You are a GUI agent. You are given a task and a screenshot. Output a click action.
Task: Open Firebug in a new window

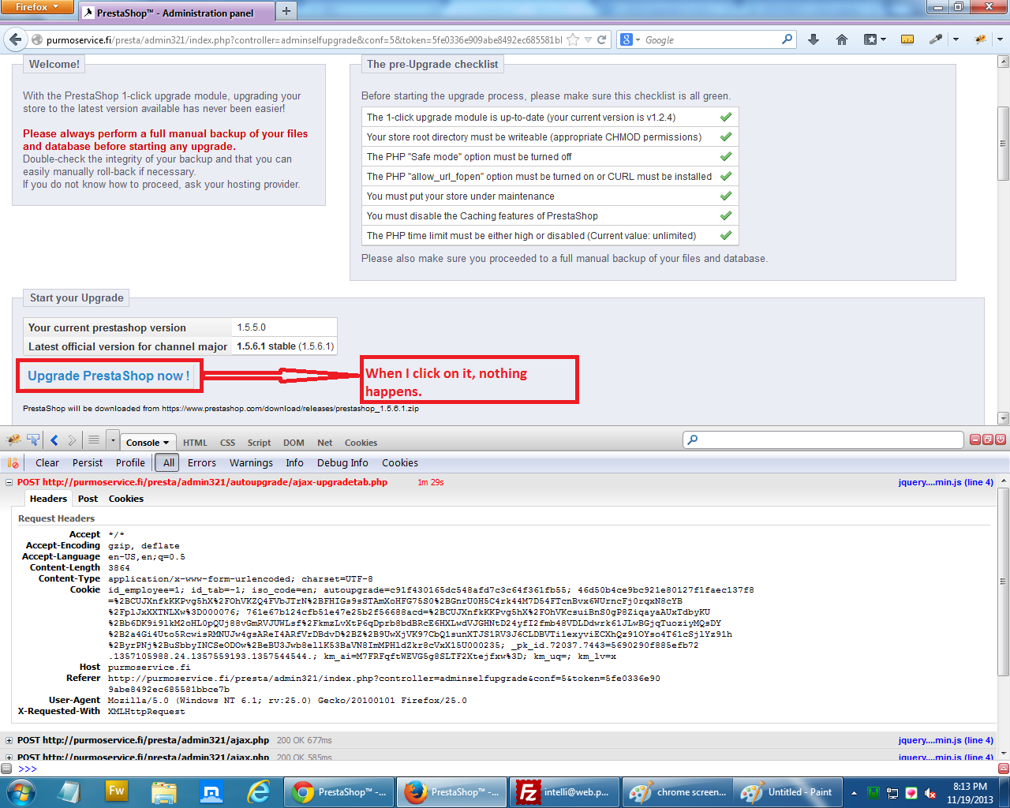coord(988,440)
